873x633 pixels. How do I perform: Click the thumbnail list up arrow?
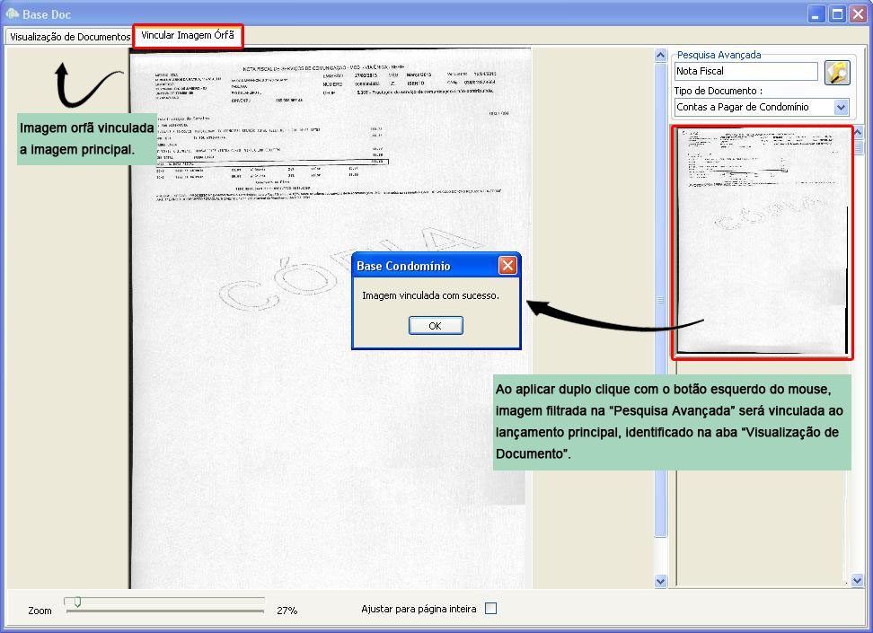pyautogui.click(x=858, y=133)
